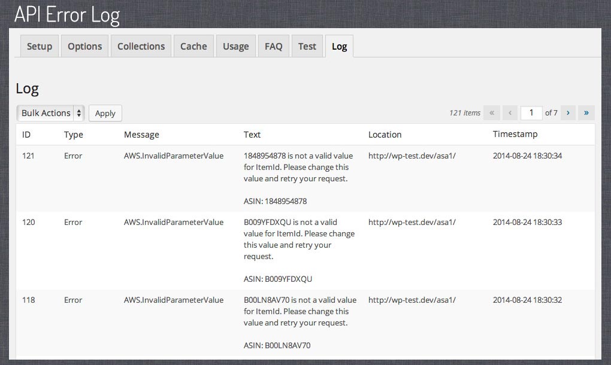Click timestamp 2014-08-24 18:30:33
Image resolution: width=611 pixels, height=365 pixels.
(527, 222)
